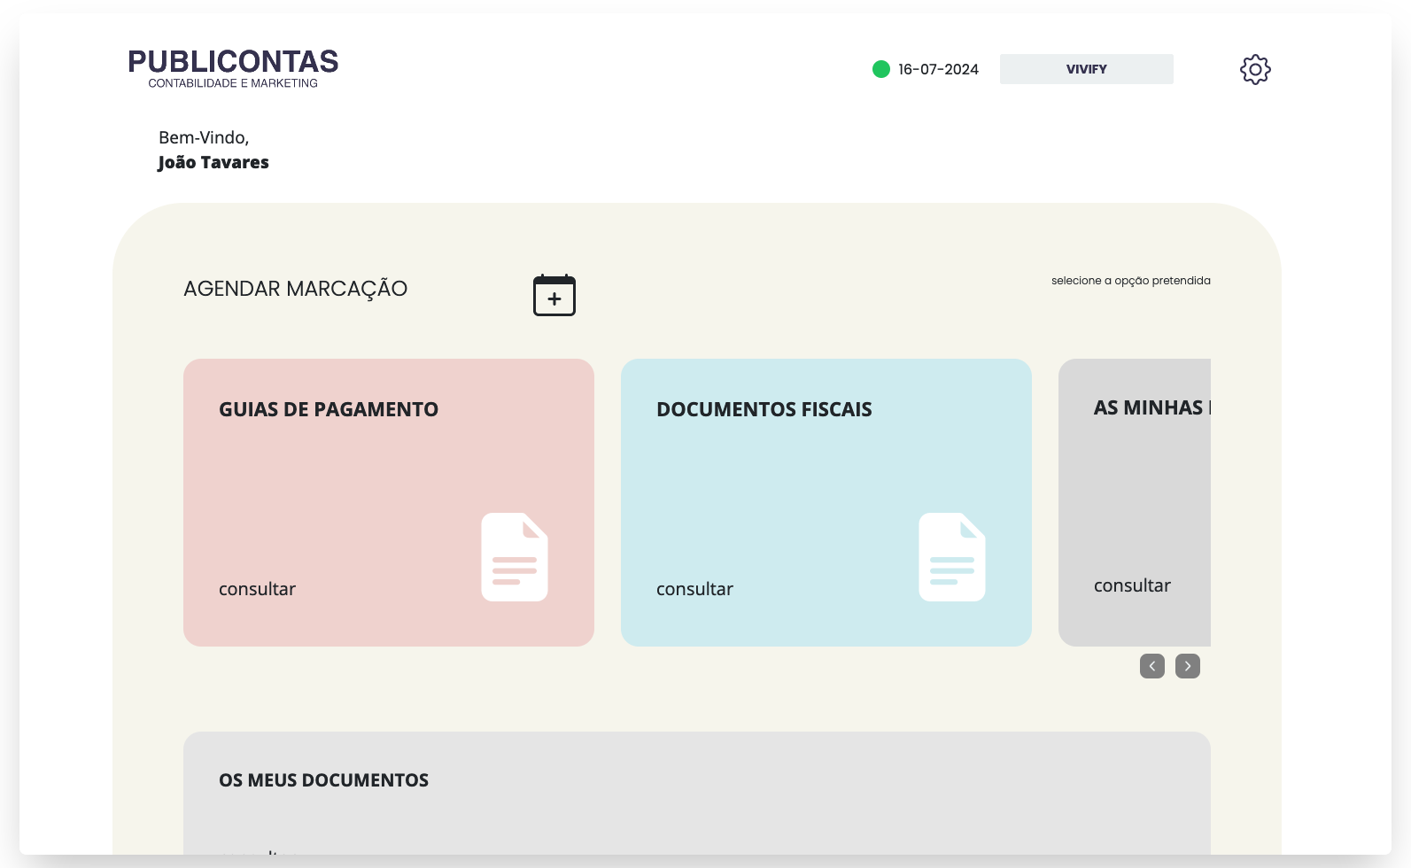Click document icon in Documentos Fiscais card
This screenshot has width=1411, height=868.
click(x=952, y=557)
